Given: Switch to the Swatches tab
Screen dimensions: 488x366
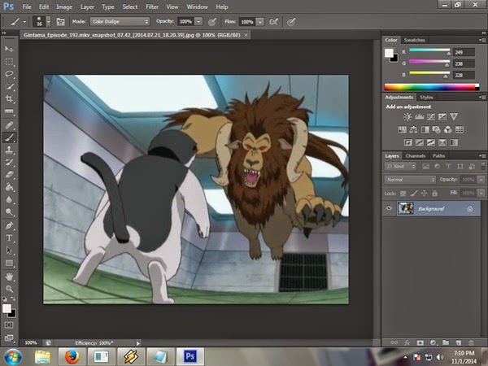Looking at the screenshot, I should [x=414, y=40].
